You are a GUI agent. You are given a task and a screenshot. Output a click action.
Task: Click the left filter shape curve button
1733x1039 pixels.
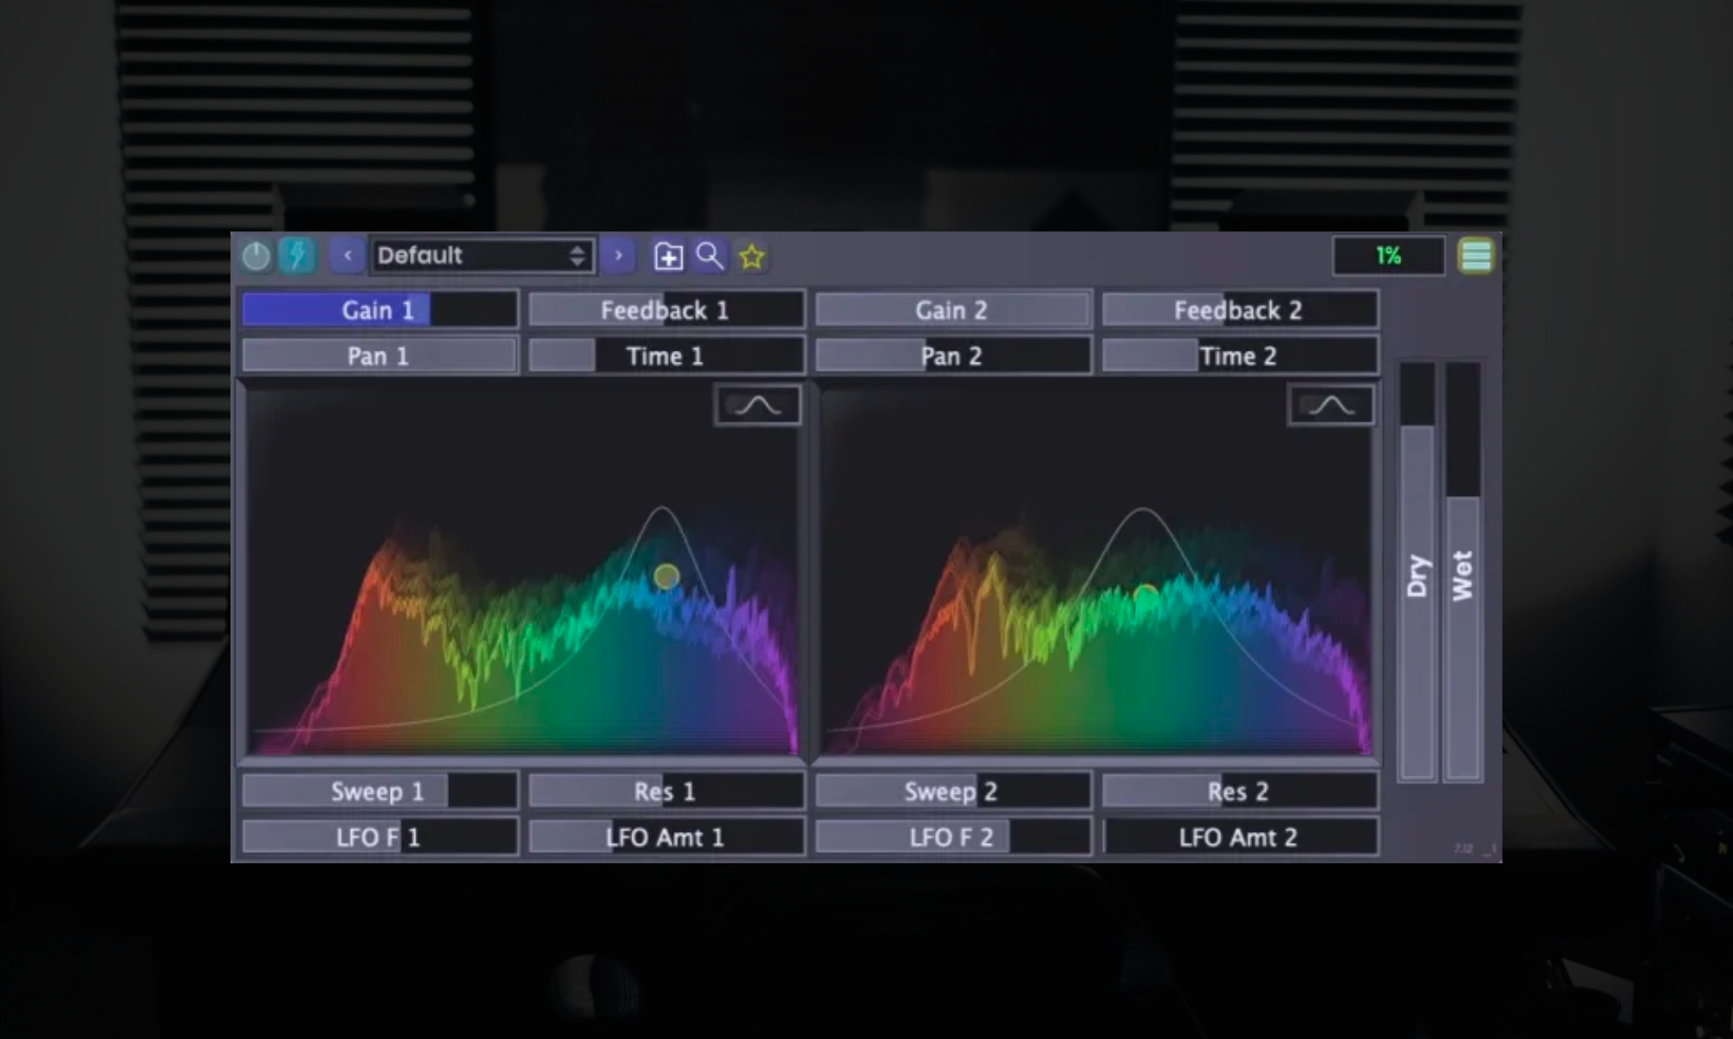click(x=757, y=405)
